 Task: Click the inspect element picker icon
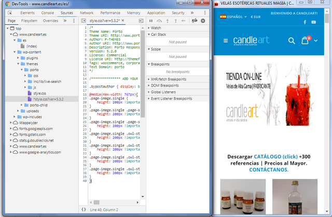(10, 12)
